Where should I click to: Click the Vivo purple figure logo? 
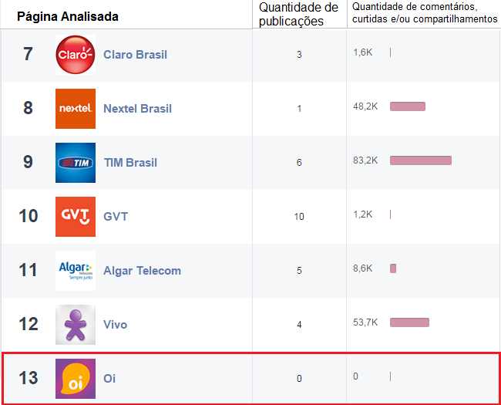[76, 324]
